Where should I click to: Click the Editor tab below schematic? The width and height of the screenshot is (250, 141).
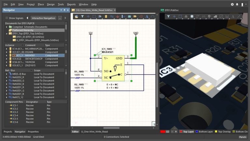point(75,132)
